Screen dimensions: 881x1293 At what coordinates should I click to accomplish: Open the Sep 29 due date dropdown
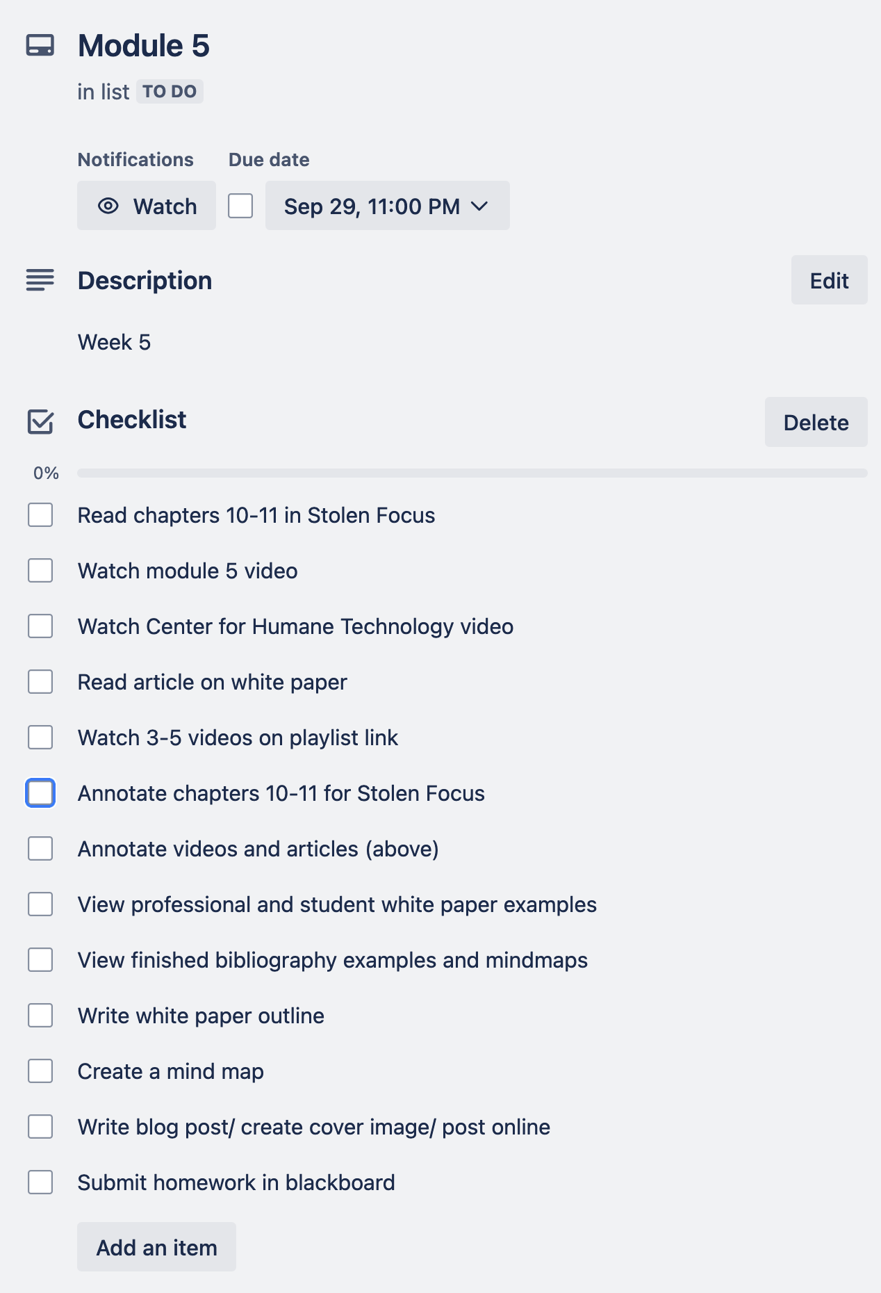(x=386, y=206)
